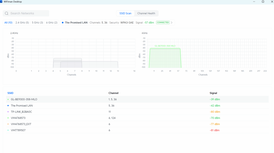
Task: Click The Promised LAN in header bar
Action: point(76,23)
